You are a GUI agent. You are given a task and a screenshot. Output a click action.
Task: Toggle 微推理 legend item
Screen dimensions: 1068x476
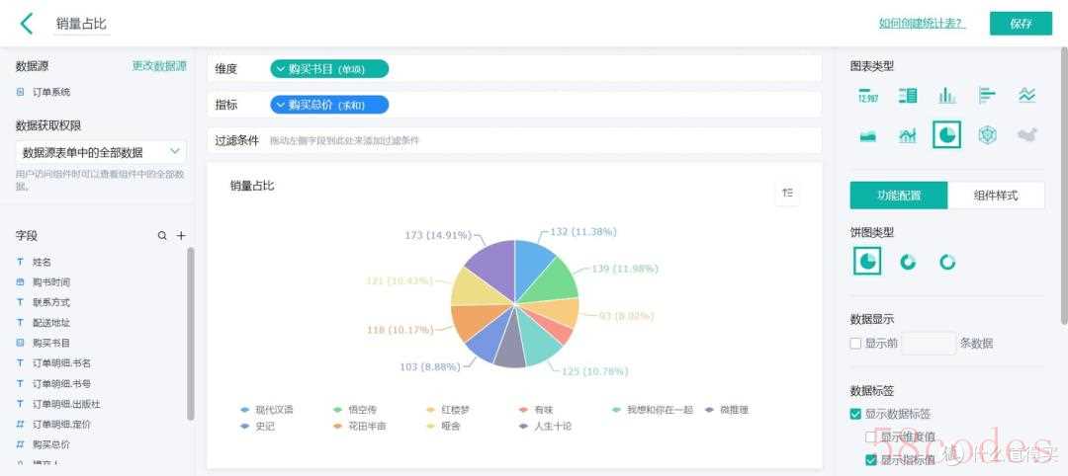[726, 410]
